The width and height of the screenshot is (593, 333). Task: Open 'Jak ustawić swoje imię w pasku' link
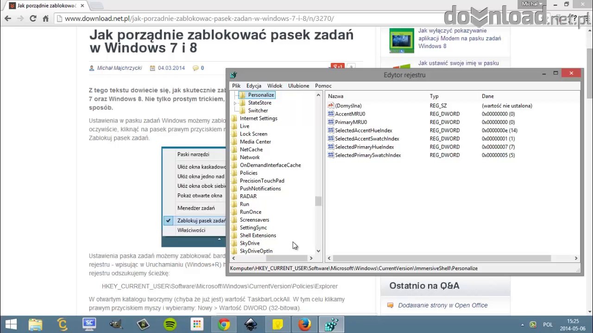[x=458, y=63]
